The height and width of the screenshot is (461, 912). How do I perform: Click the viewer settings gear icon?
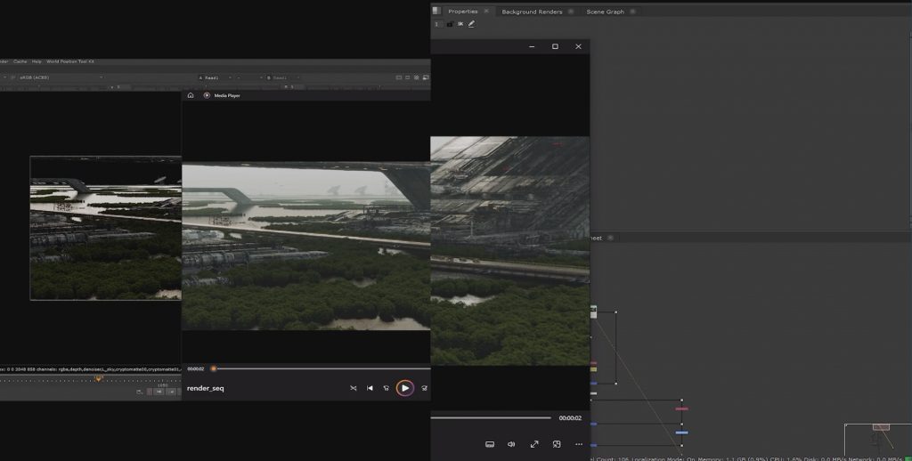(417, 77)
